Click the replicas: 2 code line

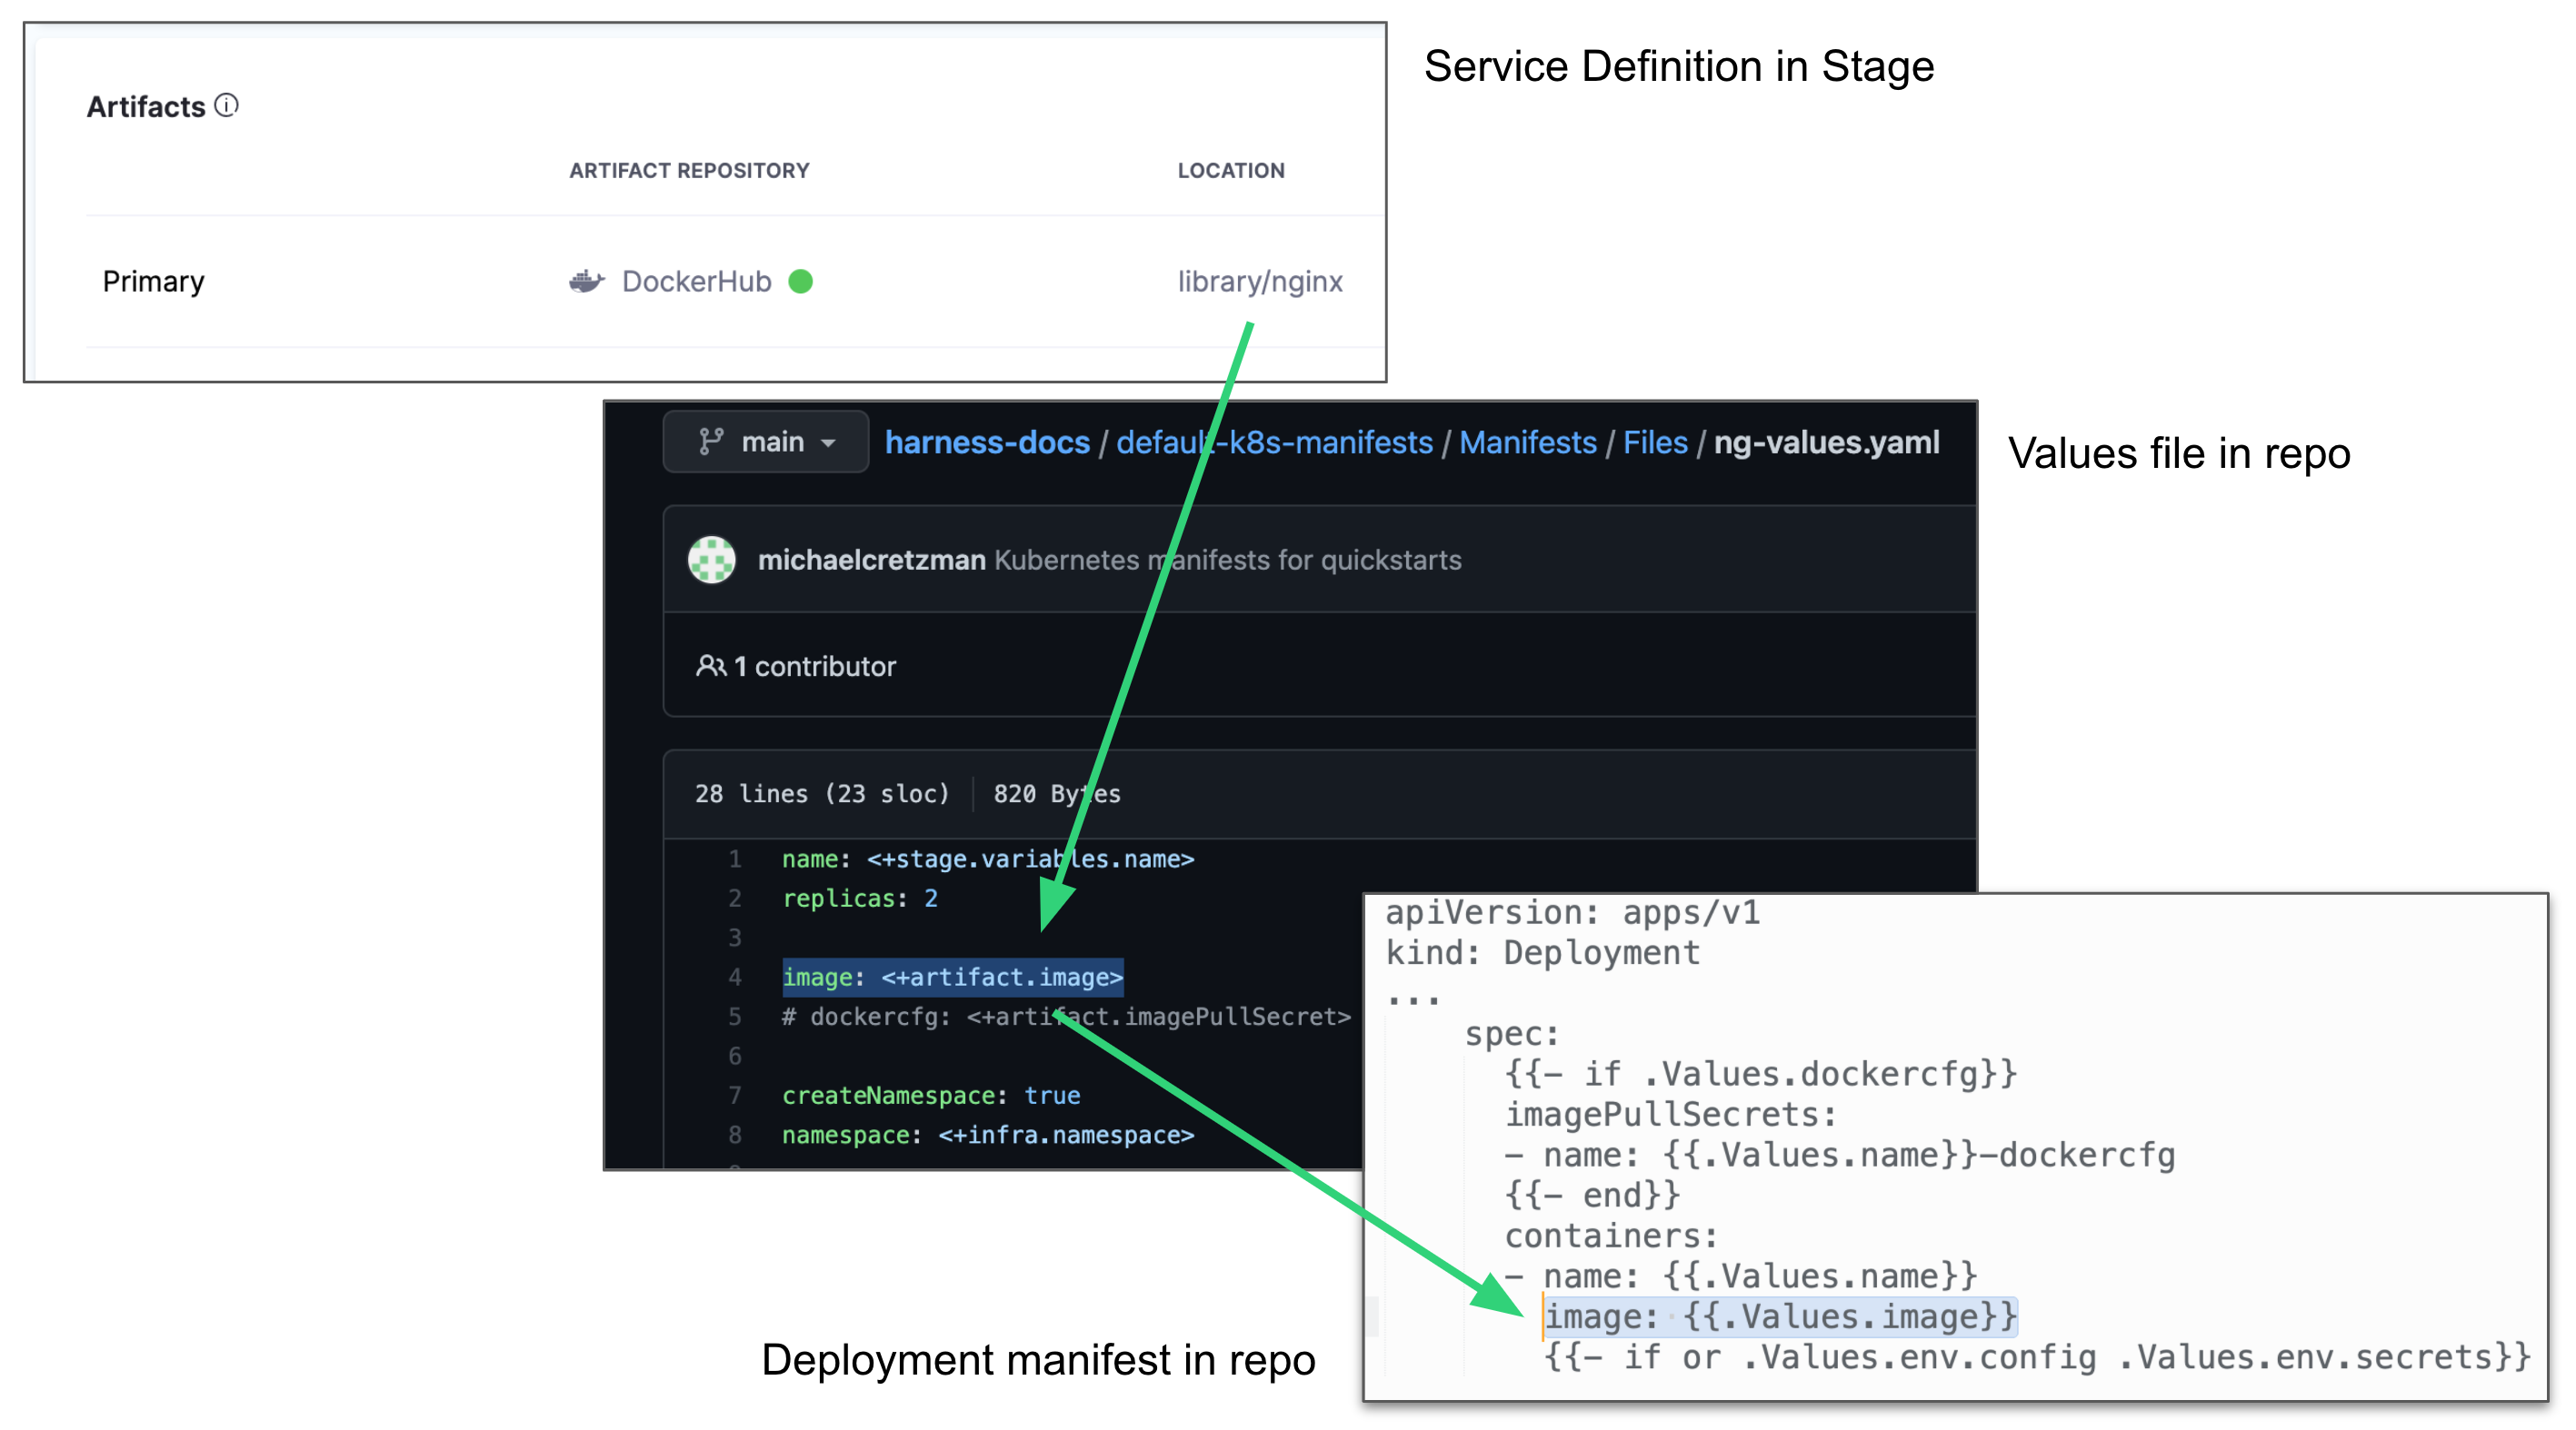coord(860,899)
